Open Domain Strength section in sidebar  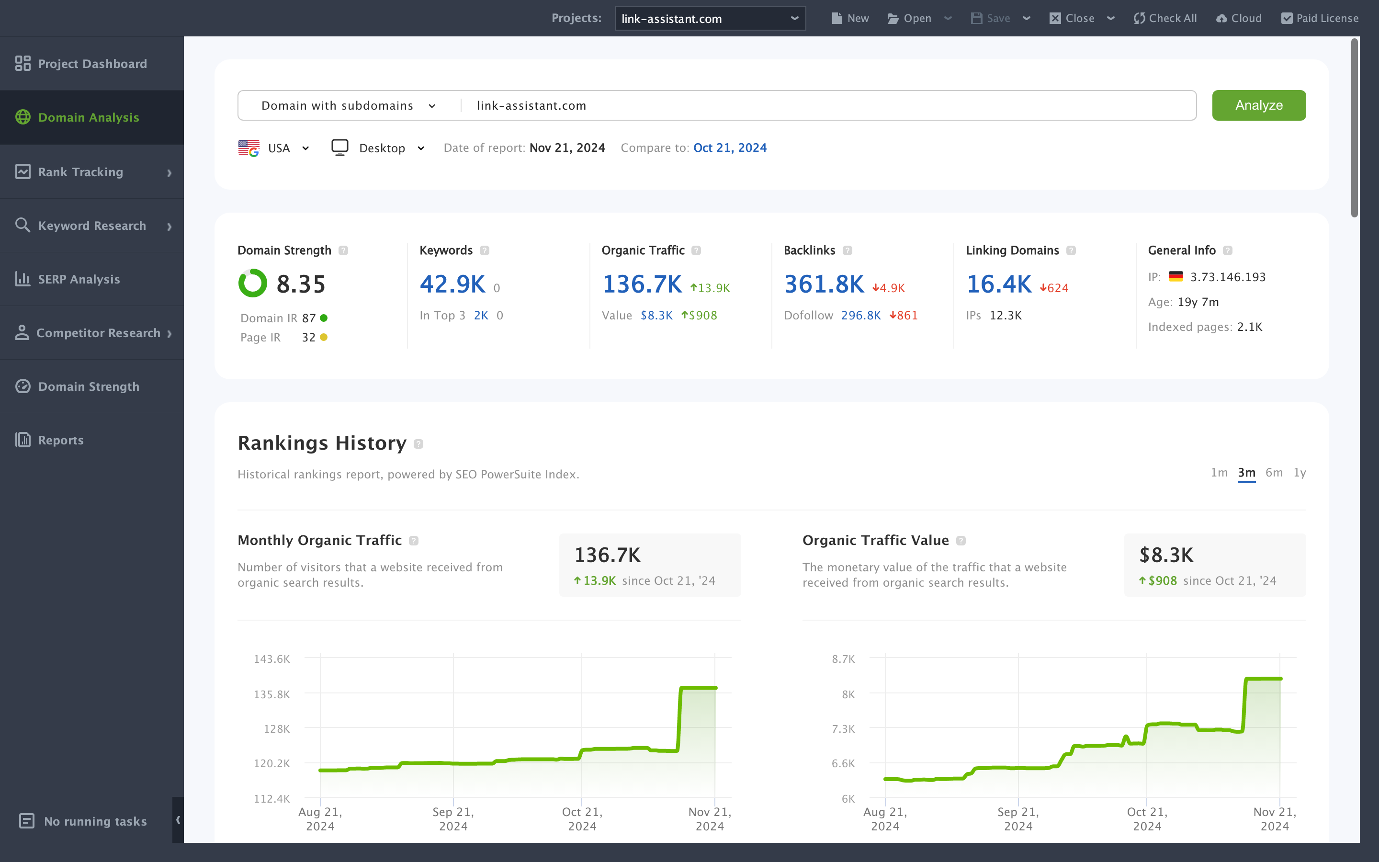tap(92, 386)
